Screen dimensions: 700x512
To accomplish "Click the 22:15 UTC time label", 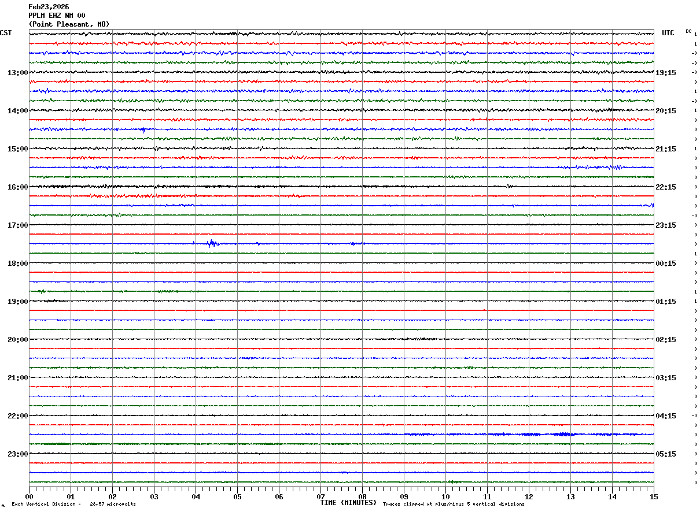I will pos(665,187).
